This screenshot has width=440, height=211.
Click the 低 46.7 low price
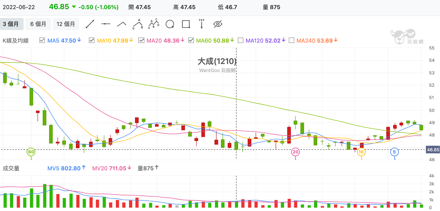click(227, 7)
